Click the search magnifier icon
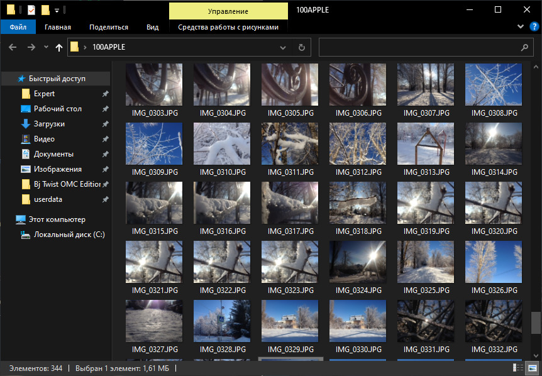The width and height of the screenshot is (542, 376). pyautogui.click(x=524, y=47)
